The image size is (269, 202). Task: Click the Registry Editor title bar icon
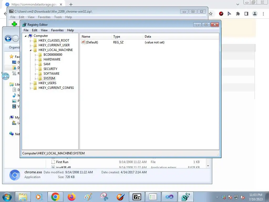tap(24, 24)
